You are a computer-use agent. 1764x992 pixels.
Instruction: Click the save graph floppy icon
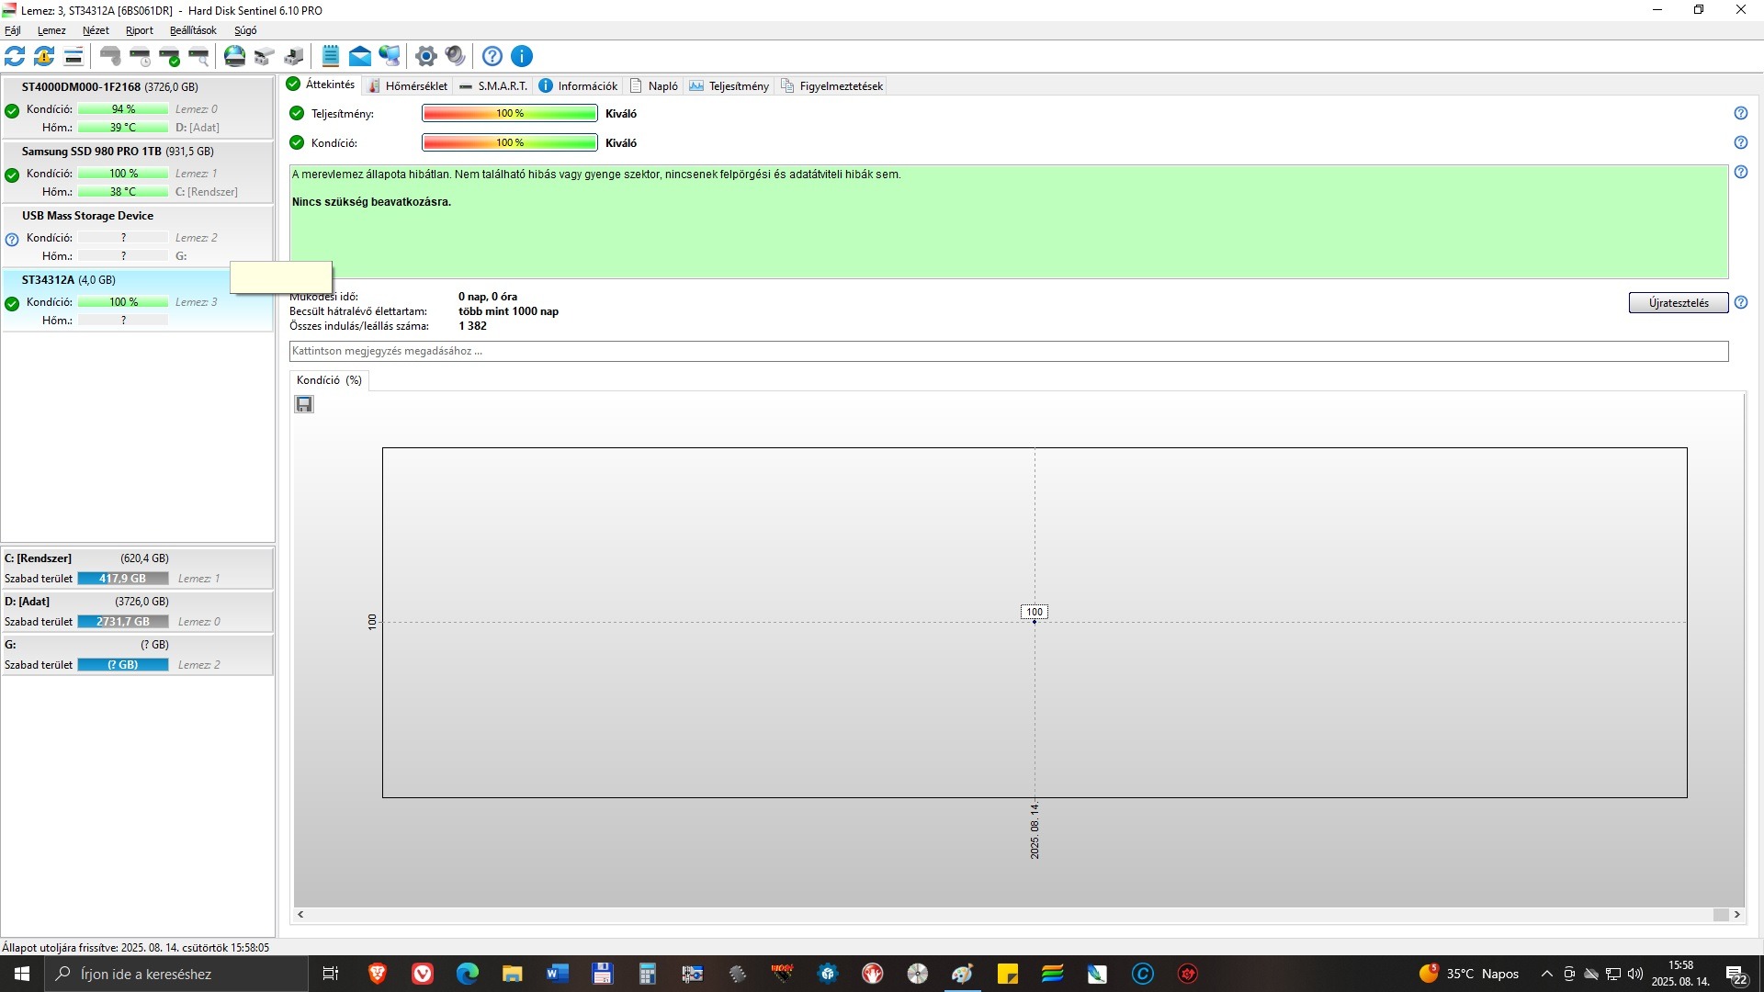click(304, 404)
